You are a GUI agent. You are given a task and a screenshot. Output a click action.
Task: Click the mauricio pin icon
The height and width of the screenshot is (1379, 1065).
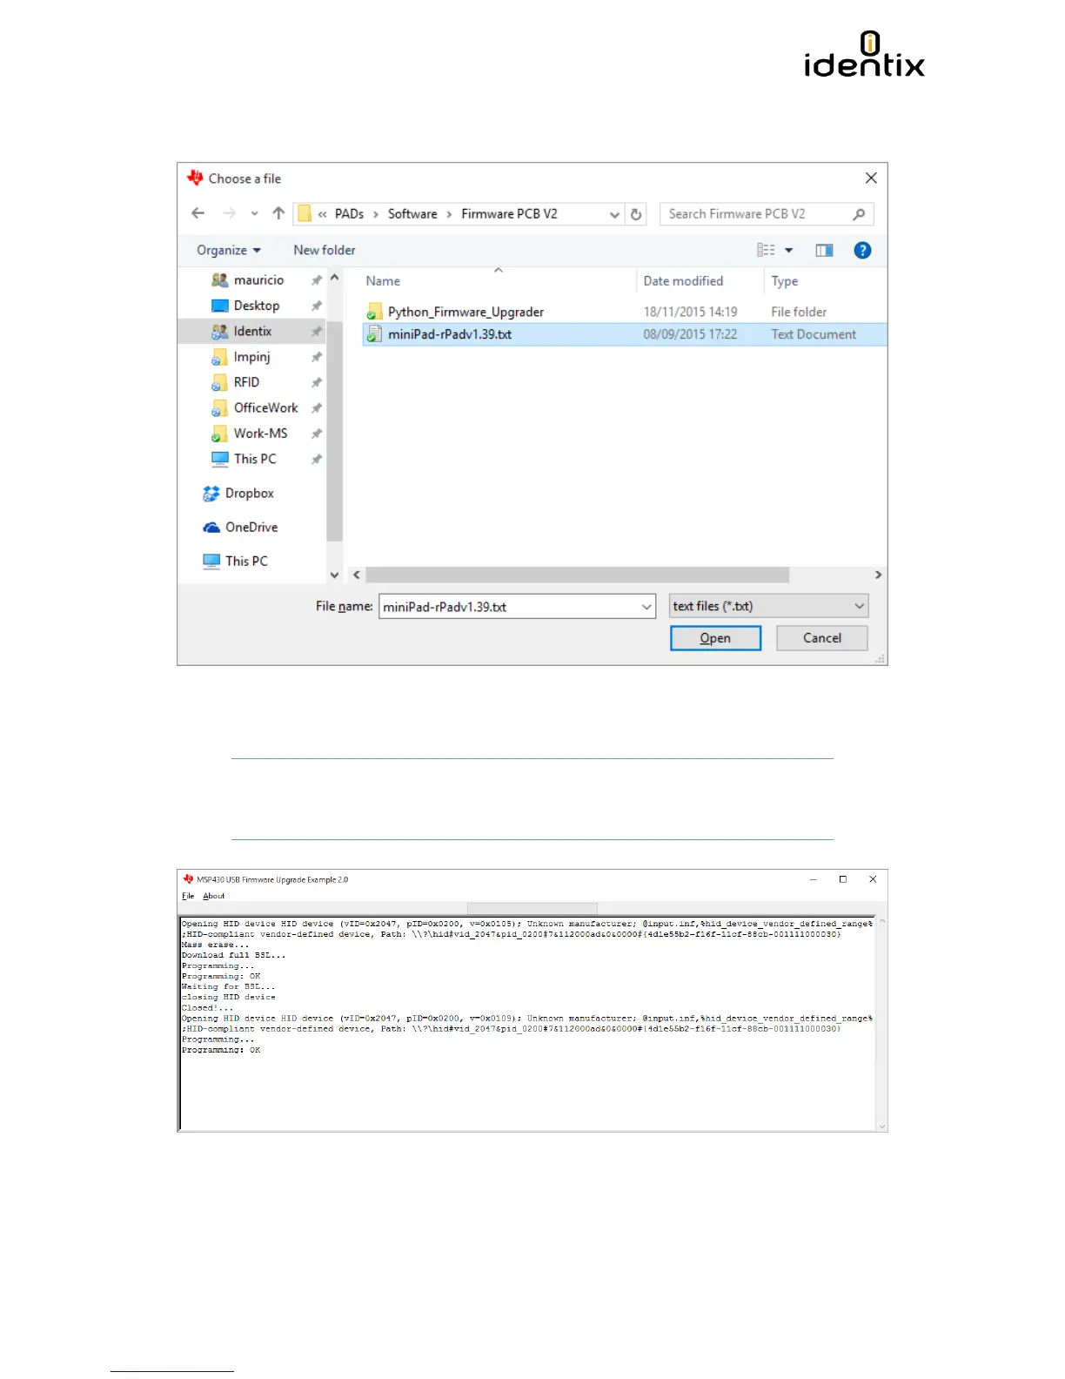[x=317, y=280]
